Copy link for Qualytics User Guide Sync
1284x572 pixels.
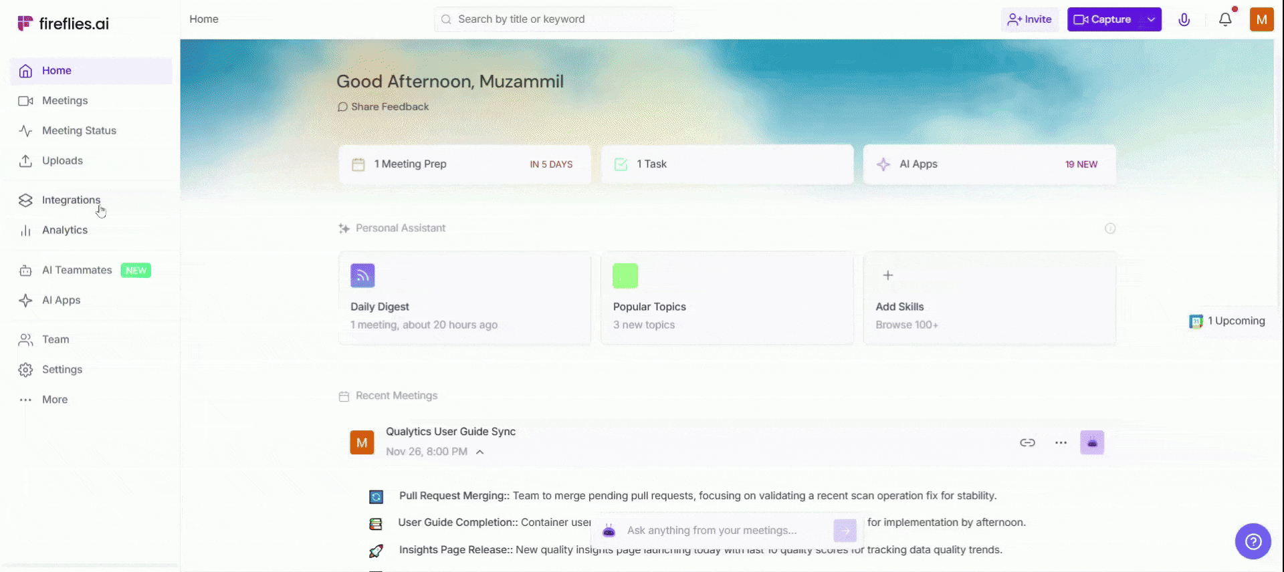pyautogui.click(x=1027, y=442)
